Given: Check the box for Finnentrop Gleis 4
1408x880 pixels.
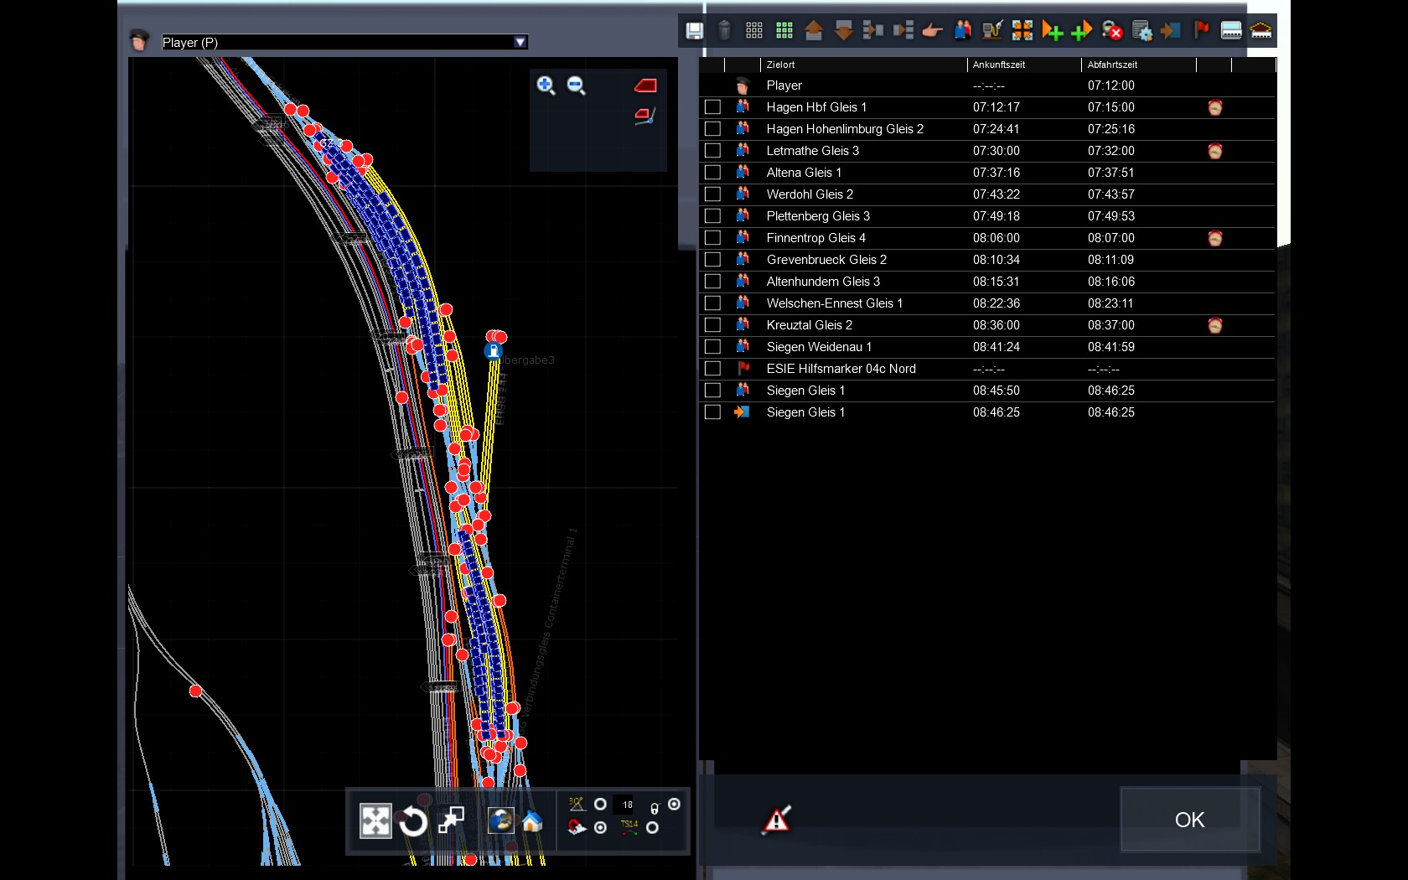Looking at the screenshot, I should pyautogui.click(x=712, y=238).
